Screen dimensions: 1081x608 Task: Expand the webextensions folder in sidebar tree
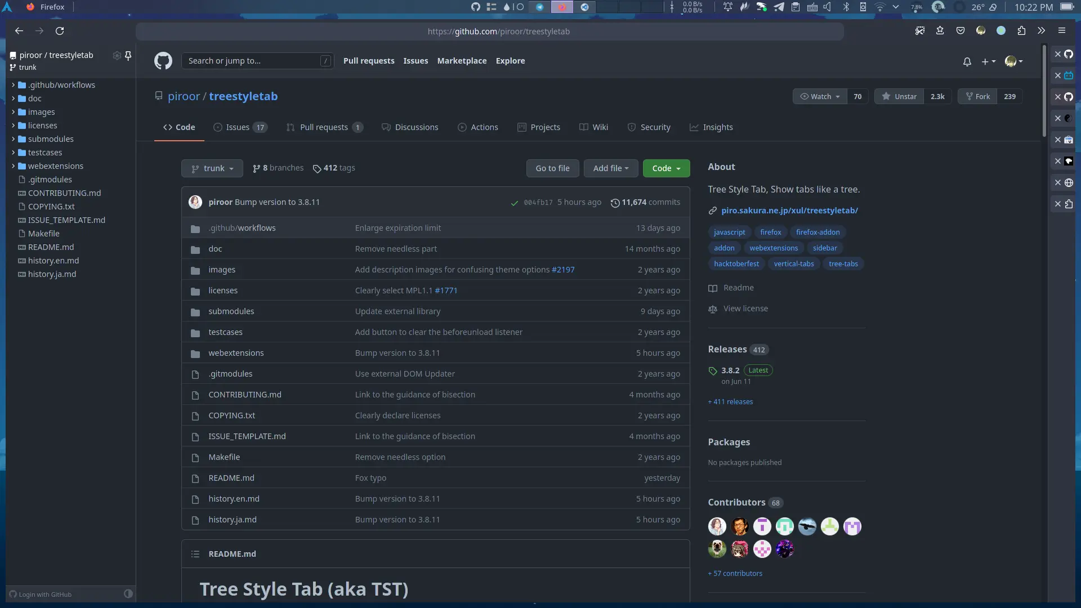click(13, 166)
